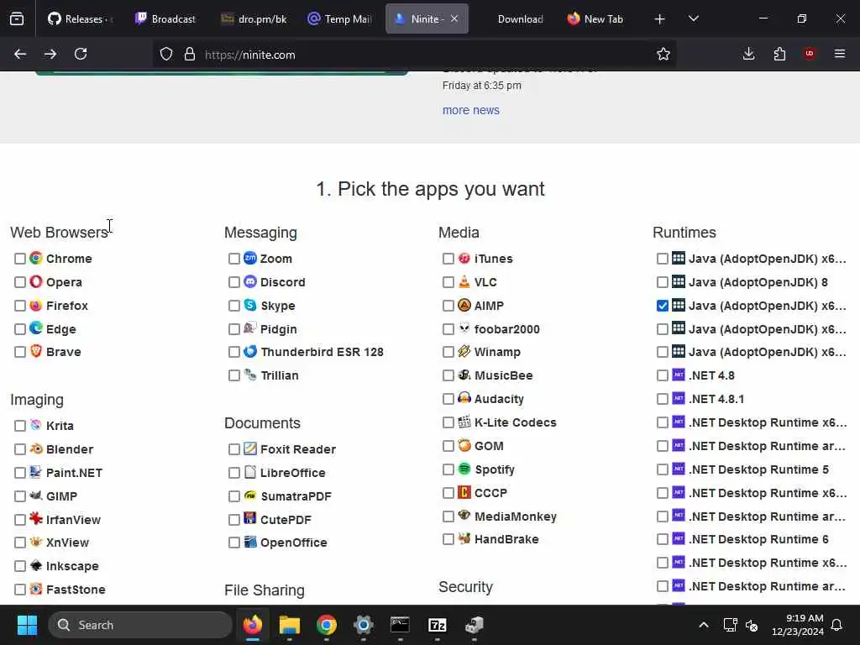Close the Ninite tab
The image size is (860, 645).
(454, 18)
